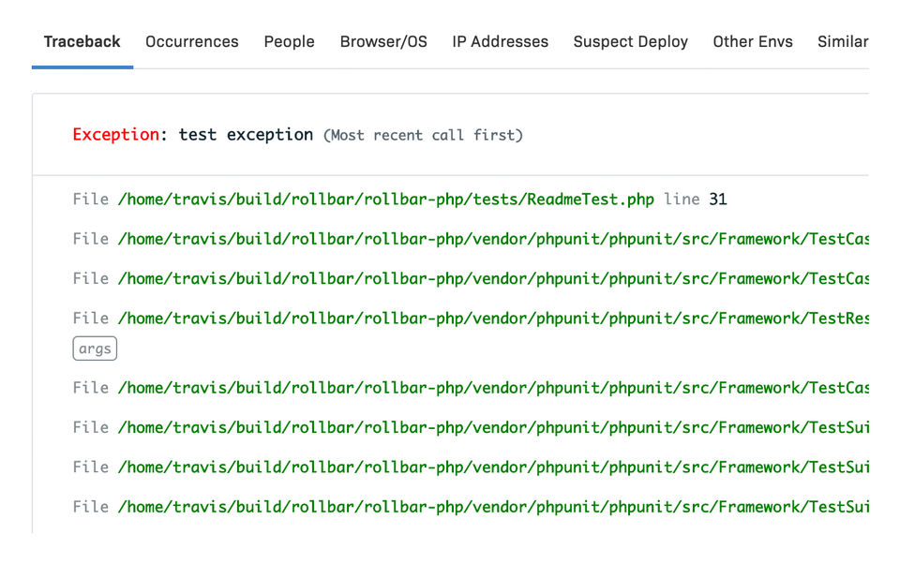Click the TestResult frame file path

[493, 318]
